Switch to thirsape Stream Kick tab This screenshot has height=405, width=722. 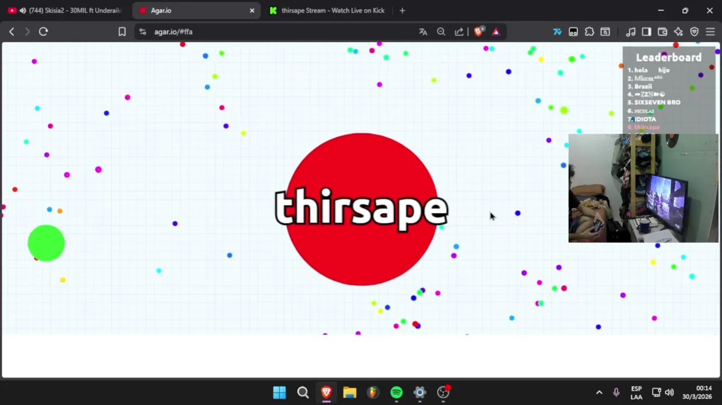pos(328,11)
